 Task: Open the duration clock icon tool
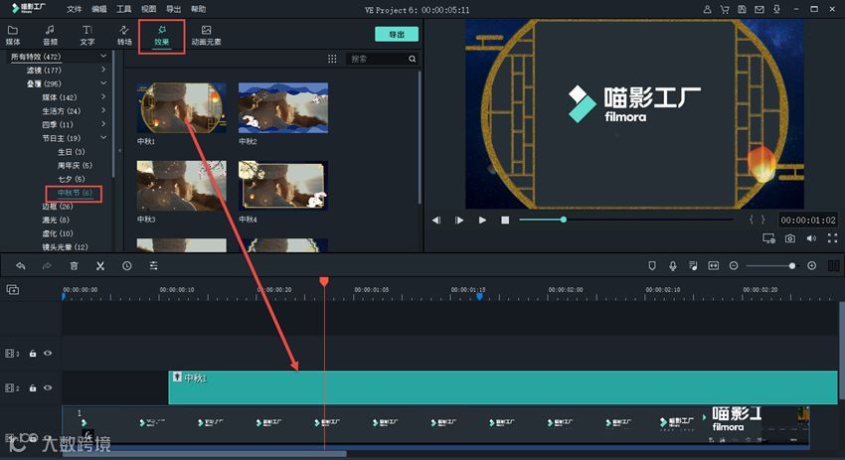126,265
